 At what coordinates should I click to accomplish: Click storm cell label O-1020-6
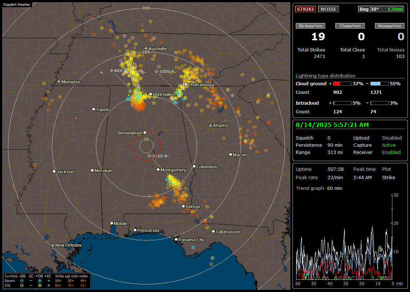[x=164, y=71]
